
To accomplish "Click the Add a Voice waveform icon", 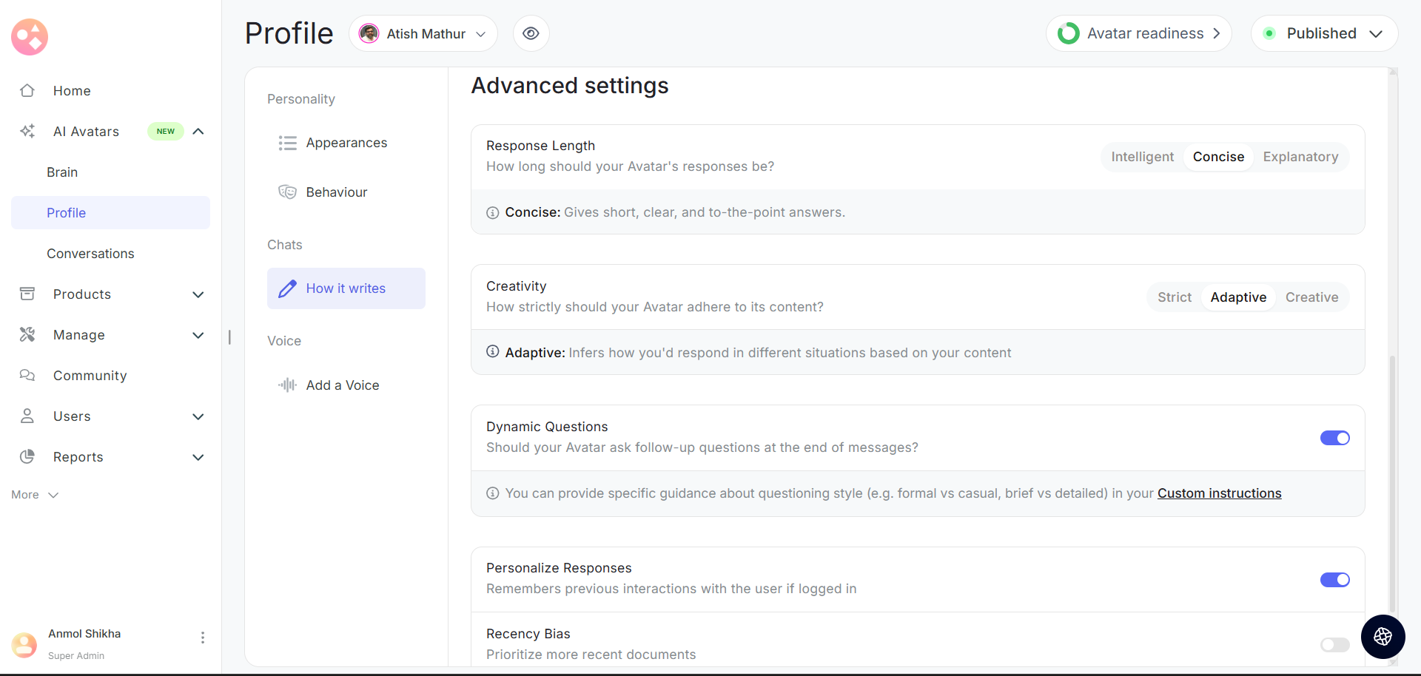I will [287, 385].
